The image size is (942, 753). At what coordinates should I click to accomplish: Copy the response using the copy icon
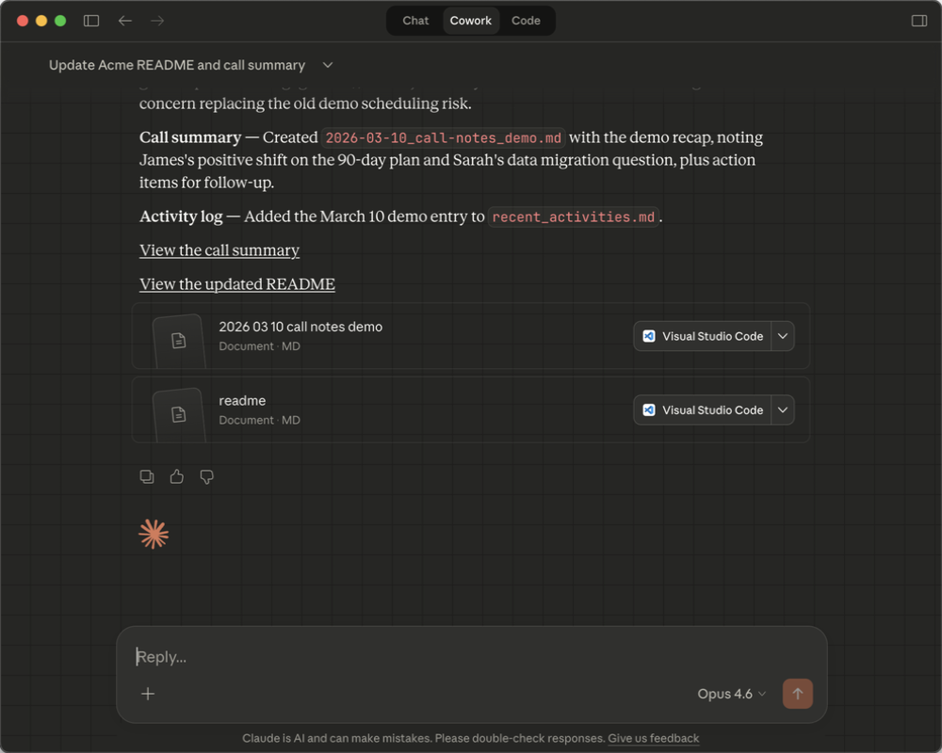coord(147,477)
